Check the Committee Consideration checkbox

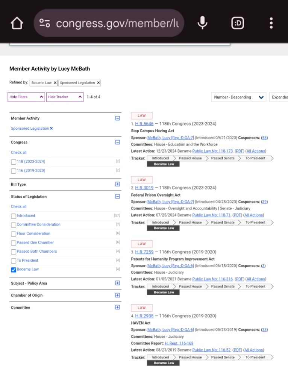coord(14,225)
